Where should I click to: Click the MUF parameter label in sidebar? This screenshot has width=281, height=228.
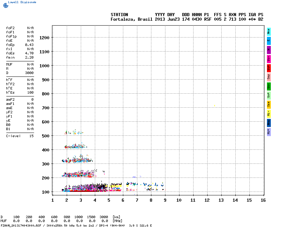9,64
